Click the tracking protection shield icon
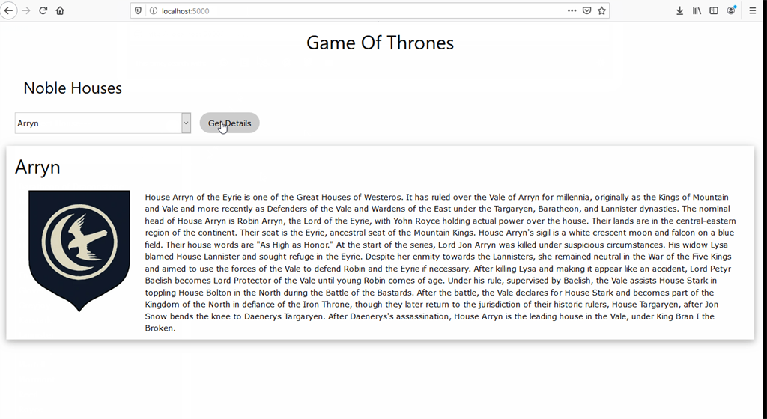 (x=139, y=10)
